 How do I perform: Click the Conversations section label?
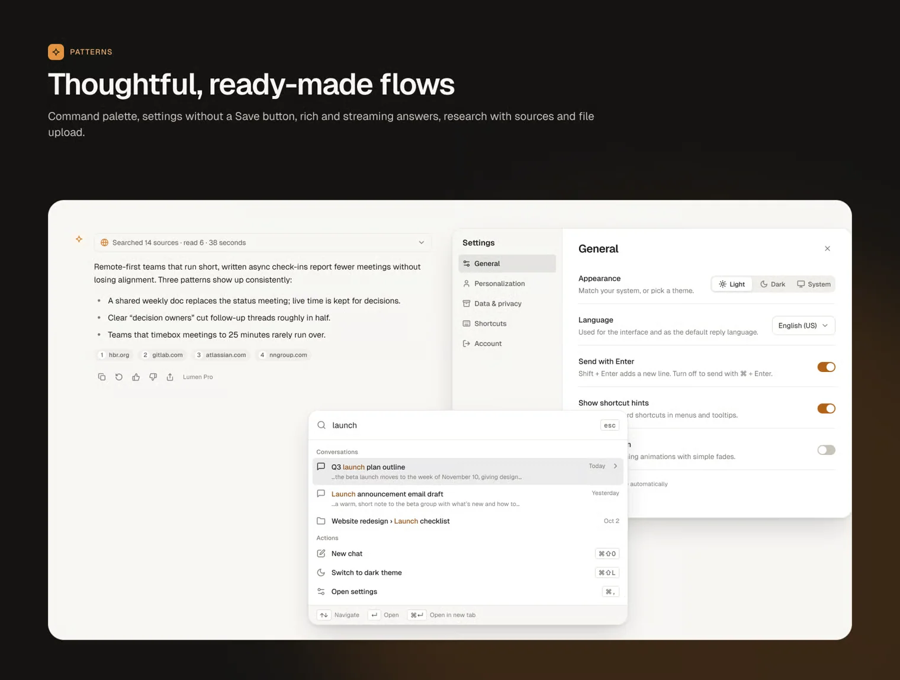click(337, 452)
